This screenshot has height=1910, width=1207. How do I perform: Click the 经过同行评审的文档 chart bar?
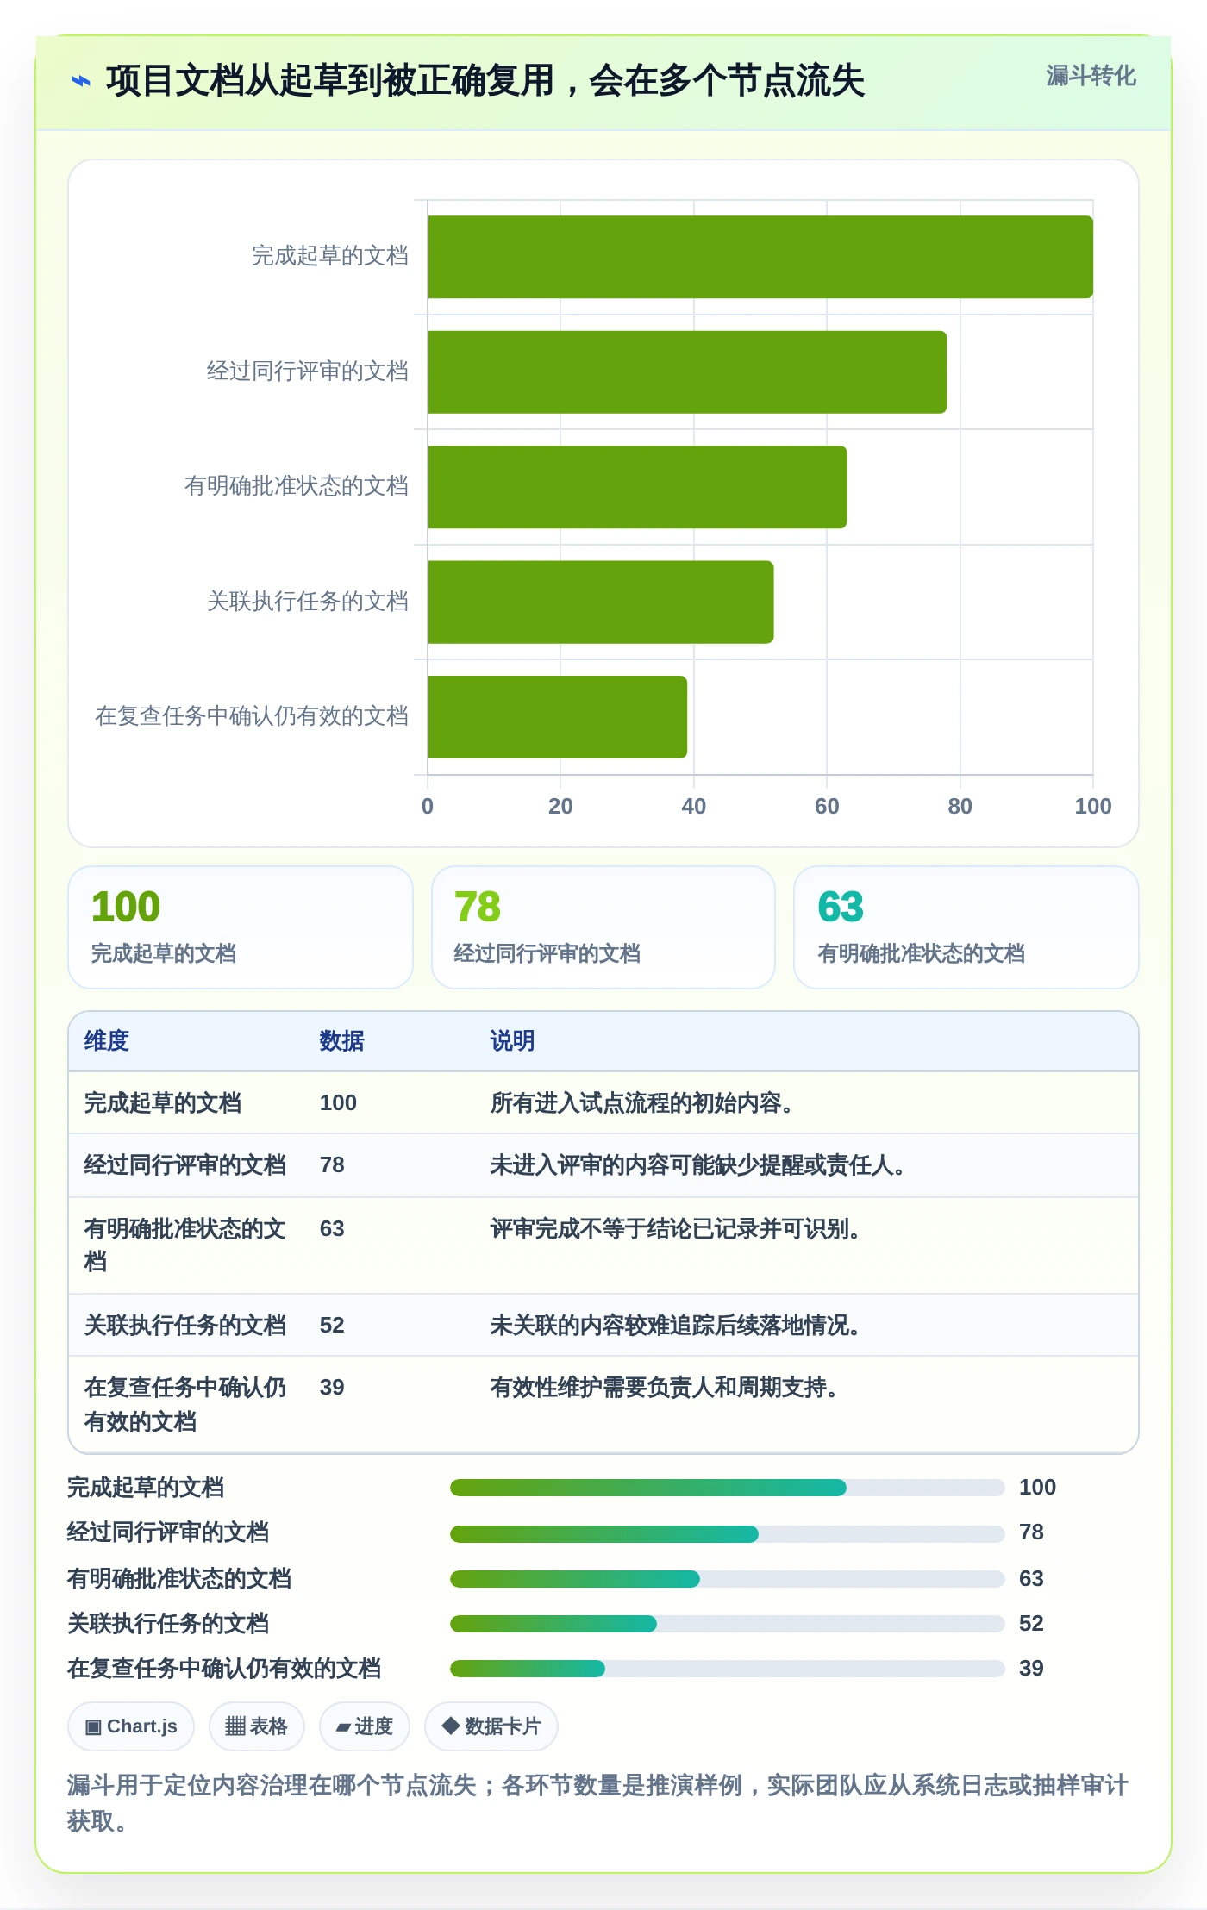[687, 372]
